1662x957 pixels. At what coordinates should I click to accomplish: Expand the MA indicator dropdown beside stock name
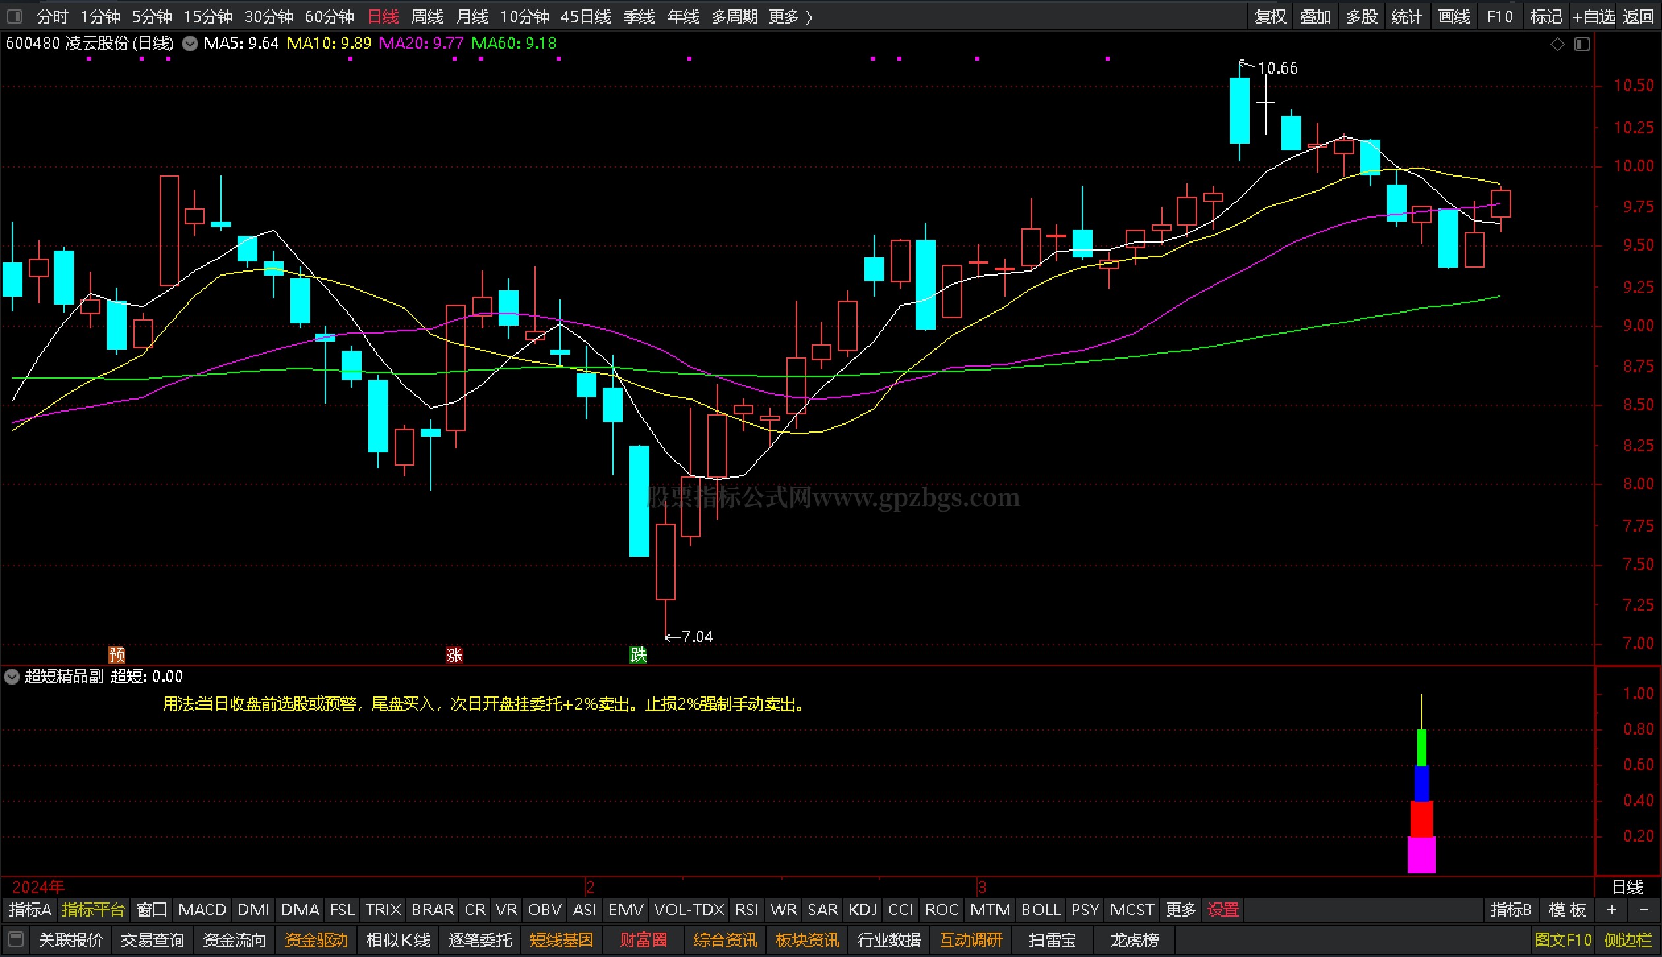click(190, 44)
